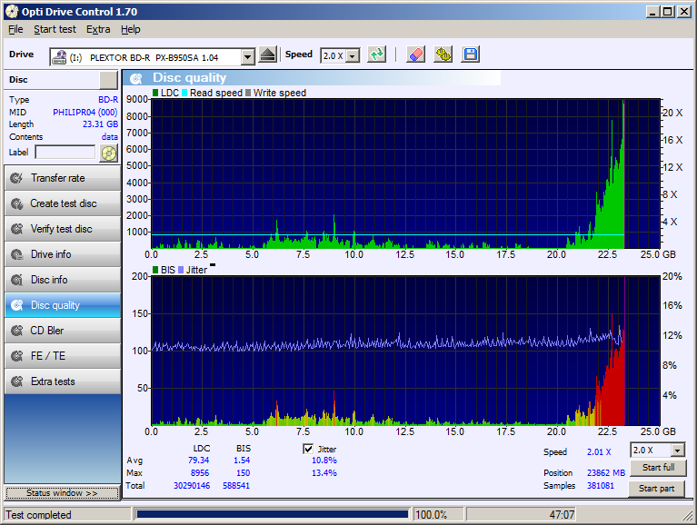Select the Transfer rate tab

[62, 178]
